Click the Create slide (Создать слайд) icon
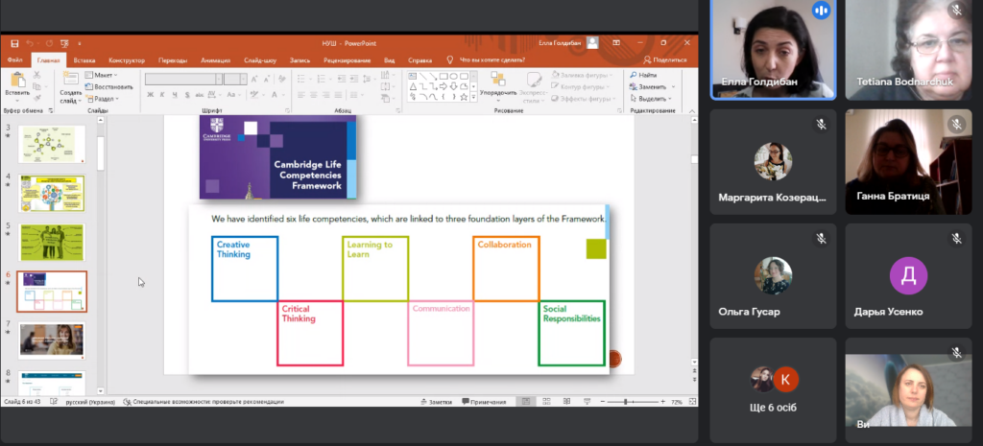Screen dimensions: 983x446 (69, 81)
